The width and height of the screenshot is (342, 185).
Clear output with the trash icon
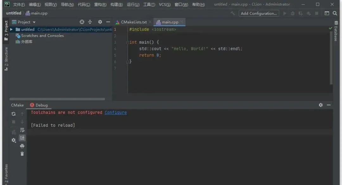pos(22,154)
